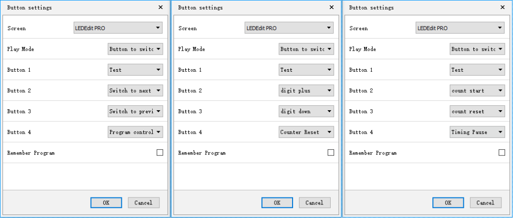Image resolution: width=513 pixels, height=218 pixels.
Task: Open Button 1 'Test' dropdown in 'count reset' dialog
Action: (477, 70)
